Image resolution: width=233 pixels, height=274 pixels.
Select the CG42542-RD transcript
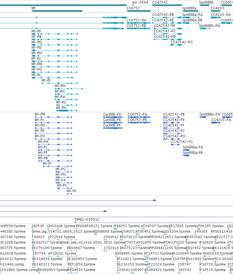click(168, 39)
